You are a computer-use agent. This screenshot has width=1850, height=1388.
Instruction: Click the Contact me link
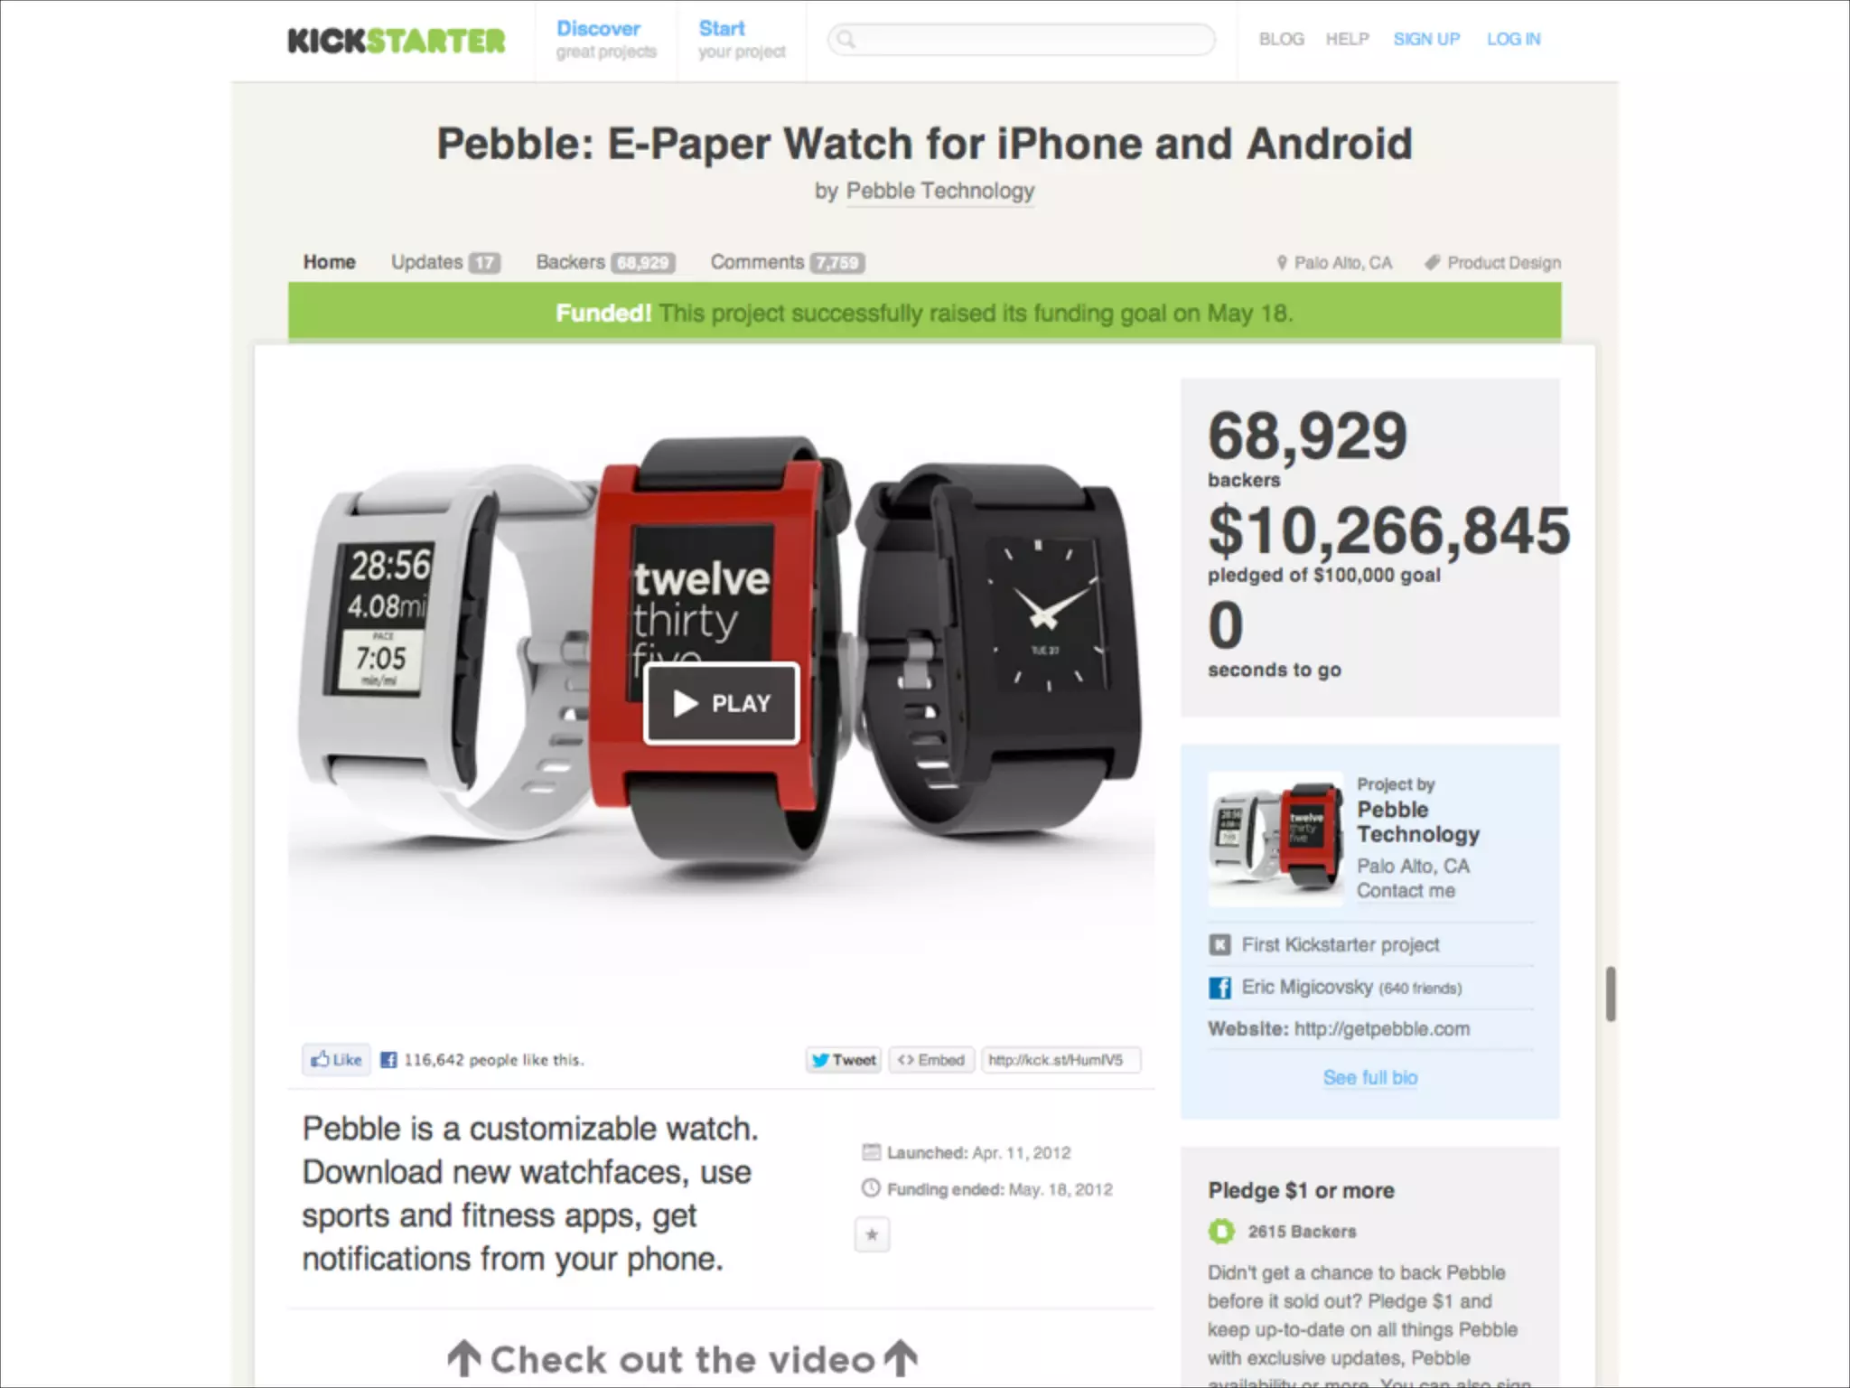point(1406,891)
